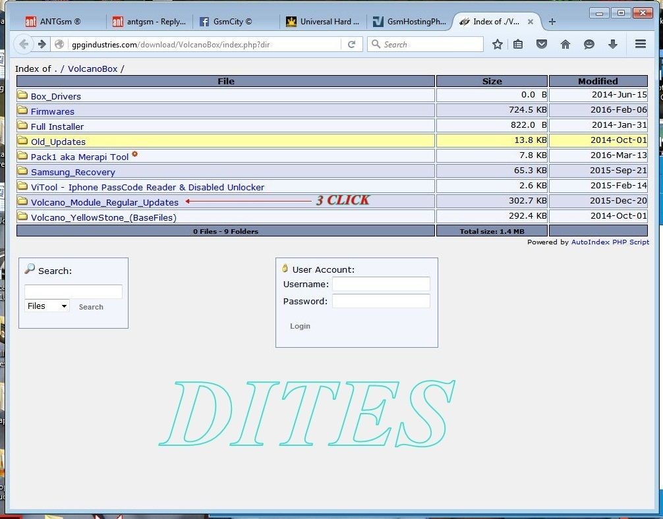The height and width of the screenshot is (519, 663).
Task: Focus the file search text field
Action: [x=74, y=292]
